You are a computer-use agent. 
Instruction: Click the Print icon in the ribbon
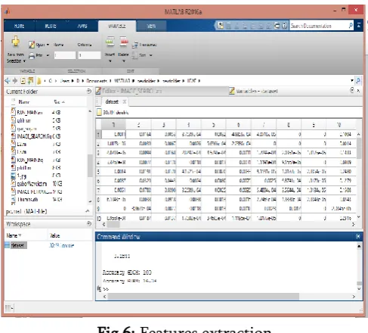point(32,55)
